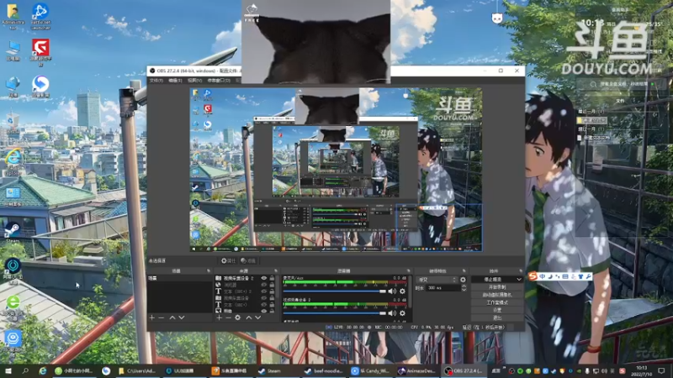
Task: Open the scene transition type dropdown
Action: pos(437,280)
